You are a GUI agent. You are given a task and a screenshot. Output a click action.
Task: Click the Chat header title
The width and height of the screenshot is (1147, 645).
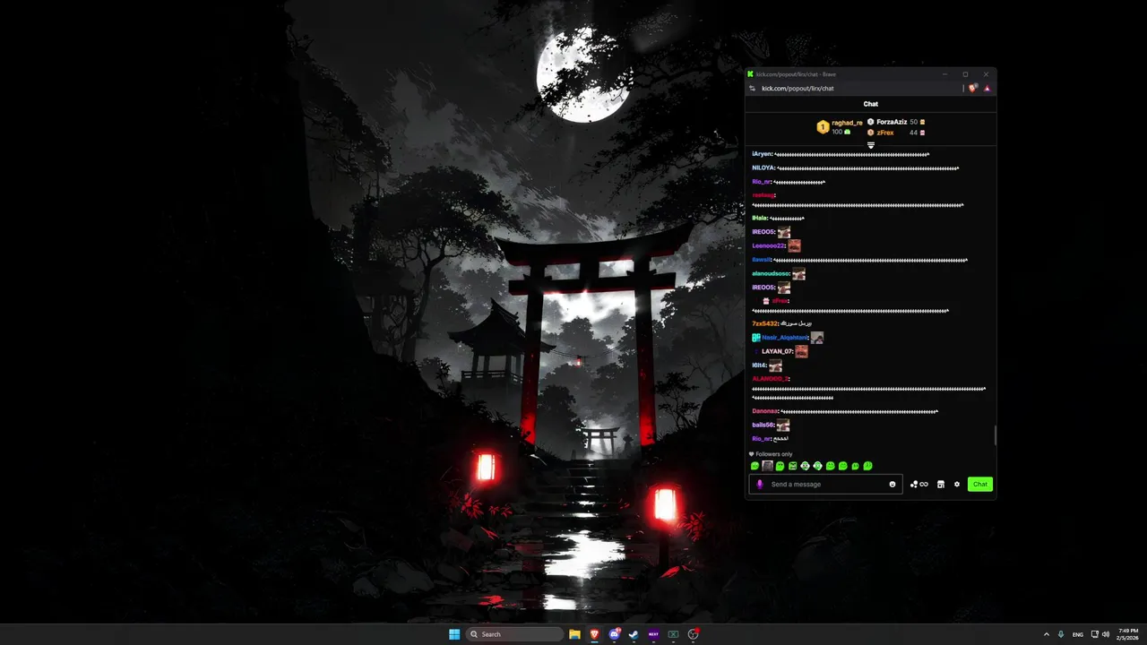(x=870, y=104)
